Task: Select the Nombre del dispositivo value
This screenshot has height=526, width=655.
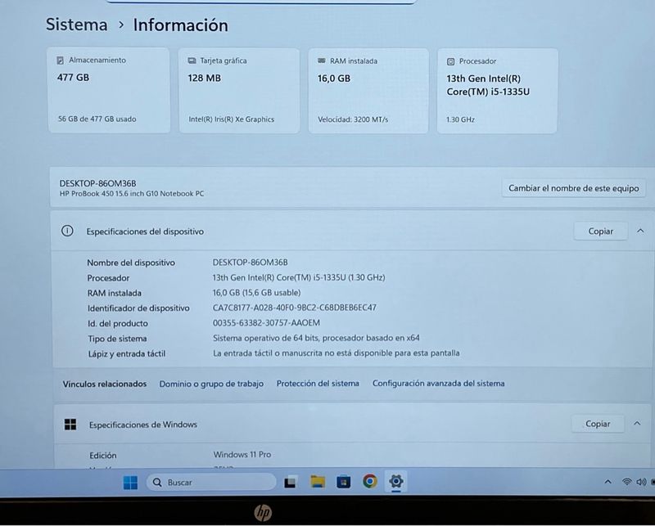Action: tap(251, 262)
